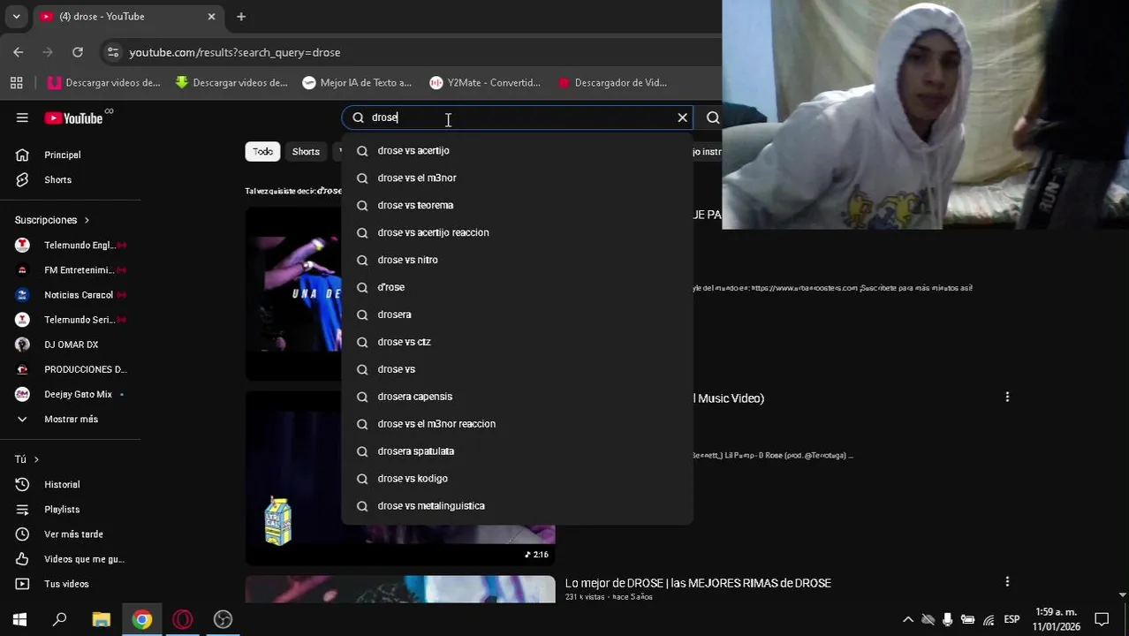Image resolution: width=1129 pixels, height=636 pixels.
Task: Switch to Opera in the taskbar
Action: coord(182,619)
